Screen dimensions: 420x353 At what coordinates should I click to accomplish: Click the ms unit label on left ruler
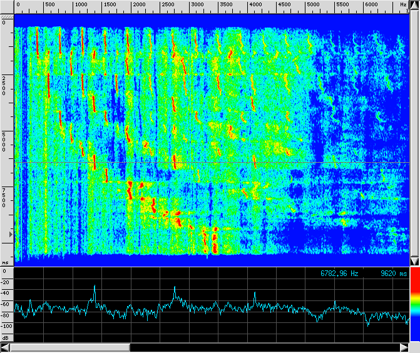point(5,262)
